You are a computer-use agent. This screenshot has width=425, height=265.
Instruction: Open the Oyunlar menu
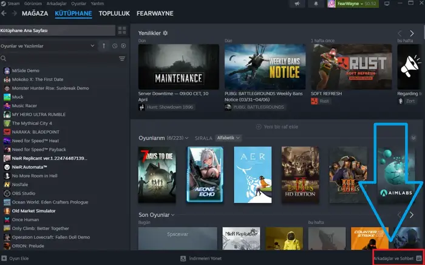pos(78,4)
